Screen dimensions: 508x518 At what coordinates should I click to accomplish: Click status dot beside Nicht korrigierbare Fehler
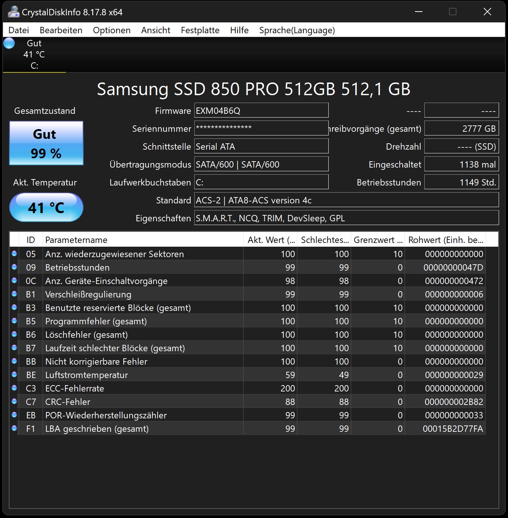point(14,361)
